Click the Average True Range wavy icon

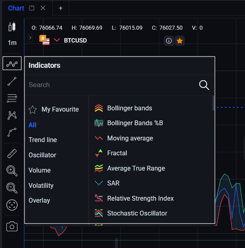pyautogui.click(x=99, y=168)
